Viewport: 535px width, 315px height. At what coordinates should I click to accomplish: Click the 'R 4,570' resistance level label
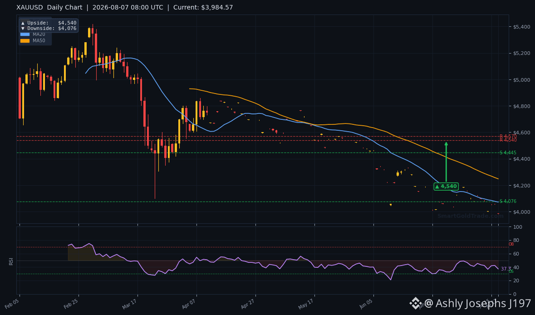coord(508,137)
